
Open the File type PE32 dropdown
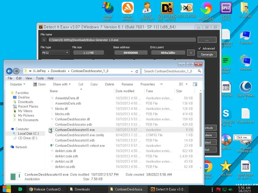55,53
